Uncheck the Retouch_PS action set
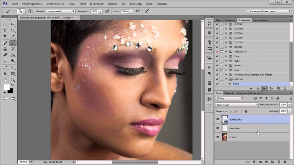The height and width of the screenshot is (165, 294). coord(217,52)
